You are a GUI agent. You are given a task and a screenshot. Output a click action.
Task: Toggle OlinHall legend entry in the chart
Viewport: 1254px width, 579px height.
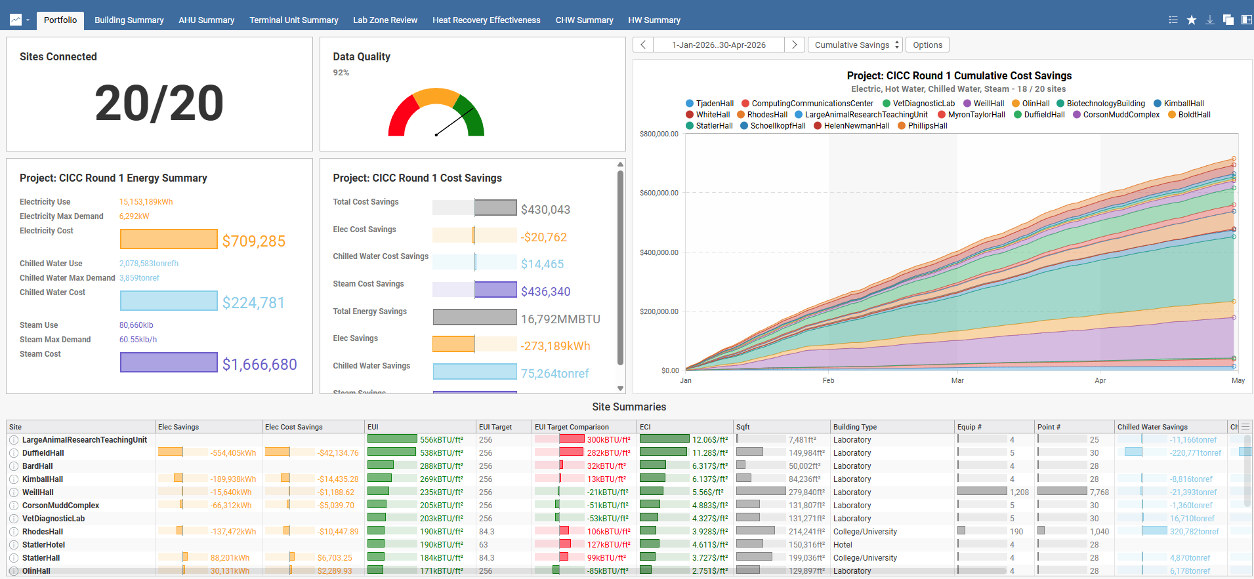1031,104
